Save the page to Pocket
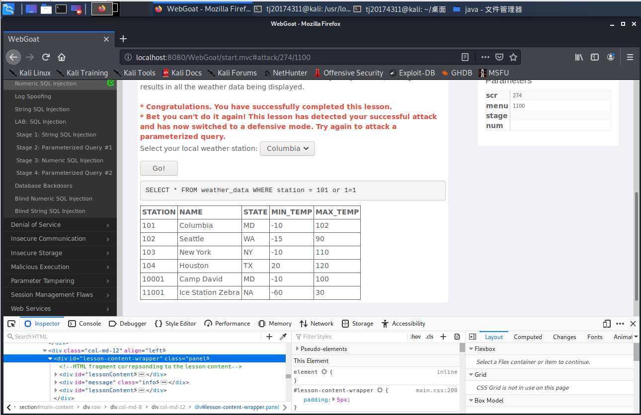The height and width of the screenshot is (415, 641). pyautogui.click(x=499, y=57)
